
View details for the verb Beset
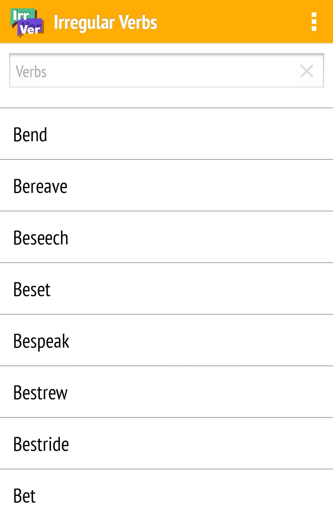click(167, 289)
